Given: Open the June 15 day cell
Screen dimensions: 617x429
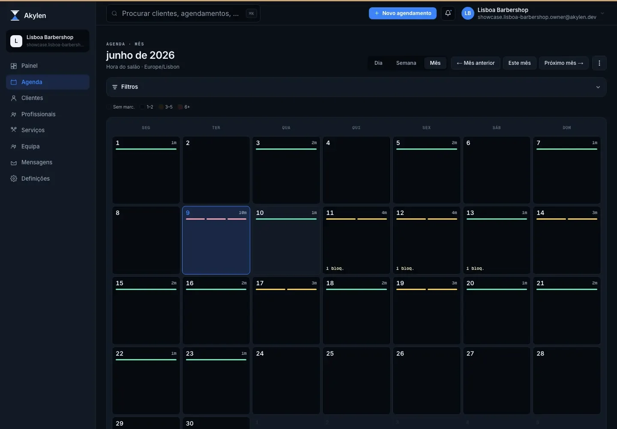Looking at the screenshot, I should click(146, 311).
